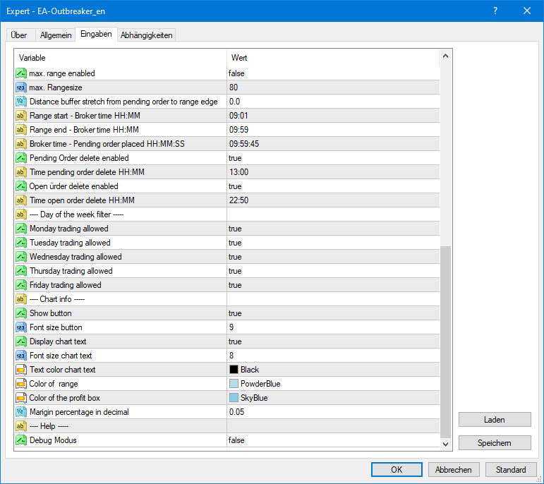Click the integer icon beside max. Rangesize
This screenshot has width=544, height=484.
[21, 87]
